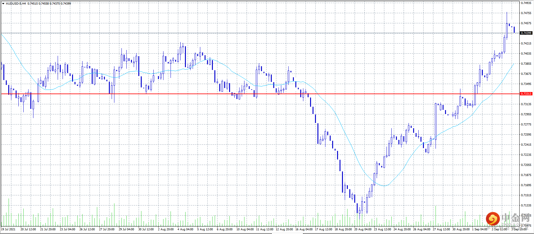Click the 30 Aug 20:00 time label
Viewport: 534px width, 234px height.
tap(461, 229)
